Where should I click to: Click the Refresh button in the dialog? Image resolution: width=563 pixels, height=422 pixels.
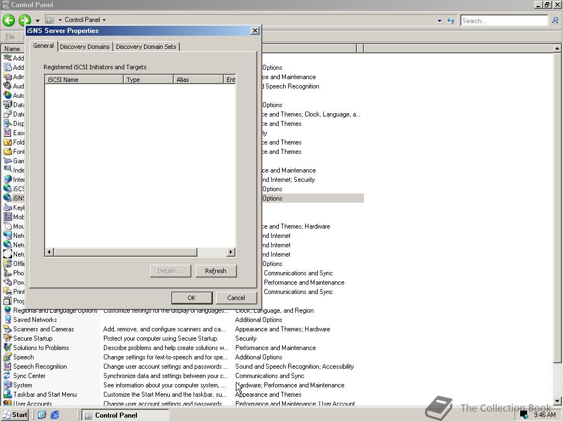(216, 271)
